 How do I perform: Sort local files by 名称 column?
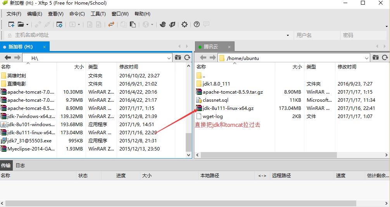28,67
